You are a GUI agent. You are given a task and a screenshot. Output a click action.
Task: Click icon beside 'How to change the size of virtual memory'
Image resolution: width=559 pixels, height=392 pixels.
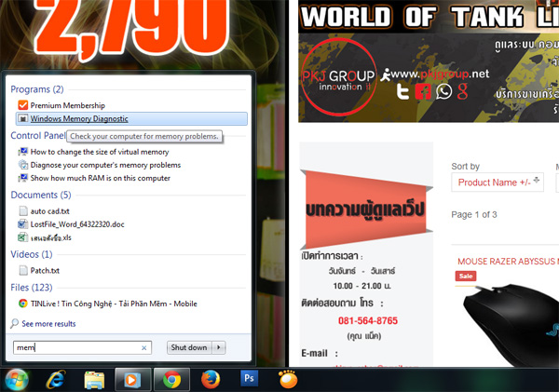click(22, 152)
